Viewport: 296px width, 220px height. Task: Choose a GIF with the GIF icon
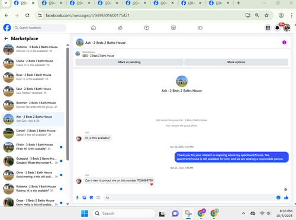tap(98, 198)
